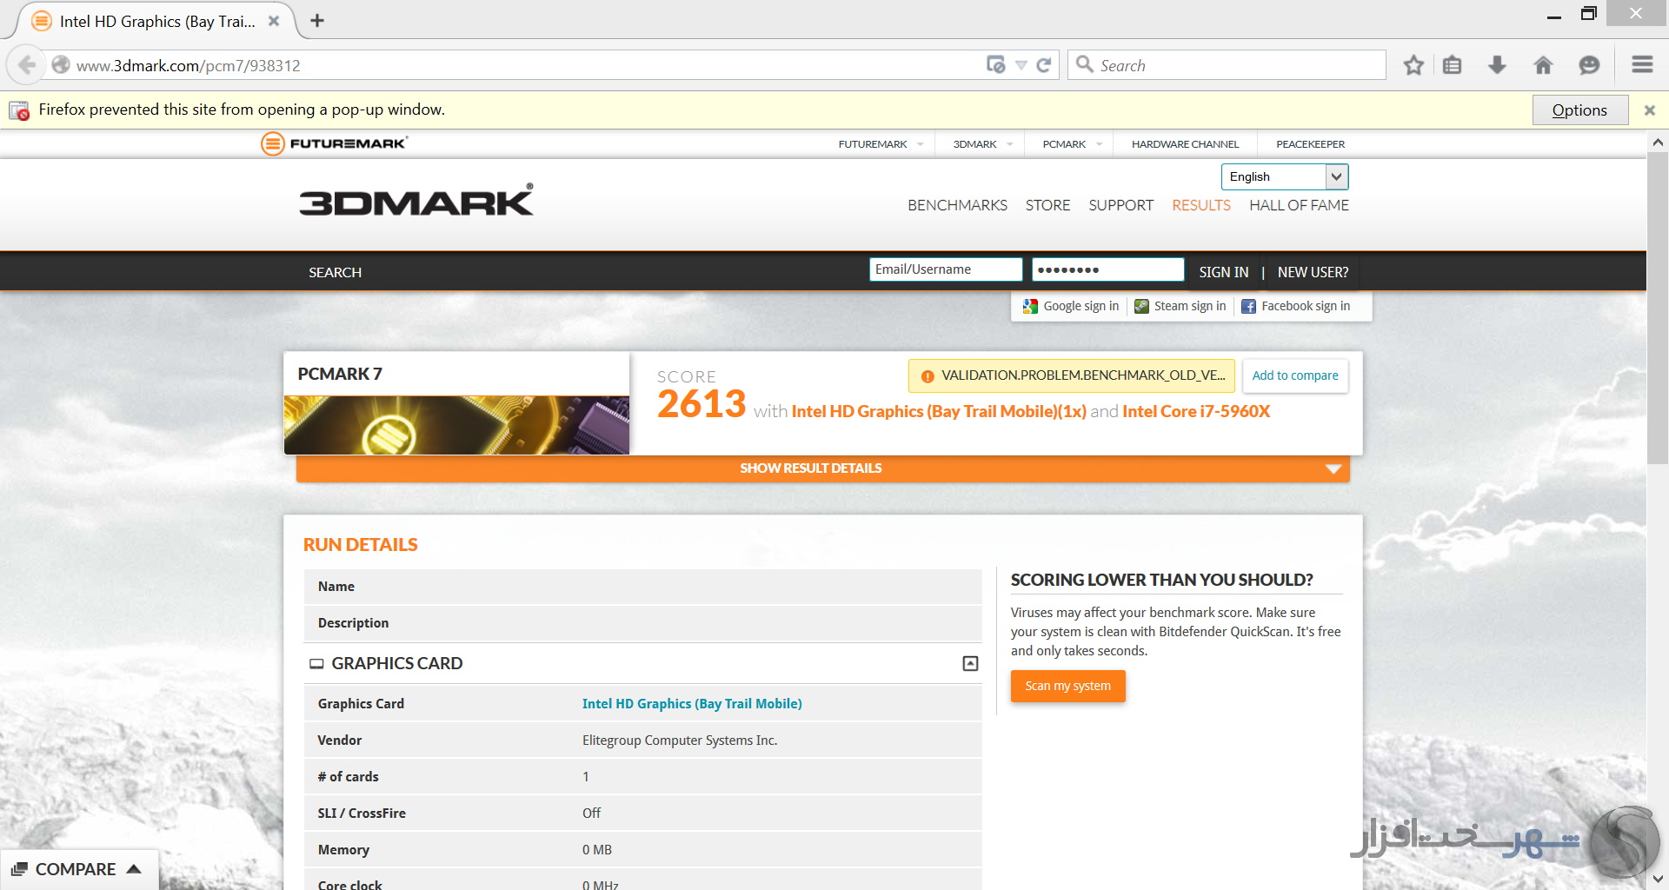Click the Email/Username field
Viewport: 1669px width, 890px height.
point(946,269)
